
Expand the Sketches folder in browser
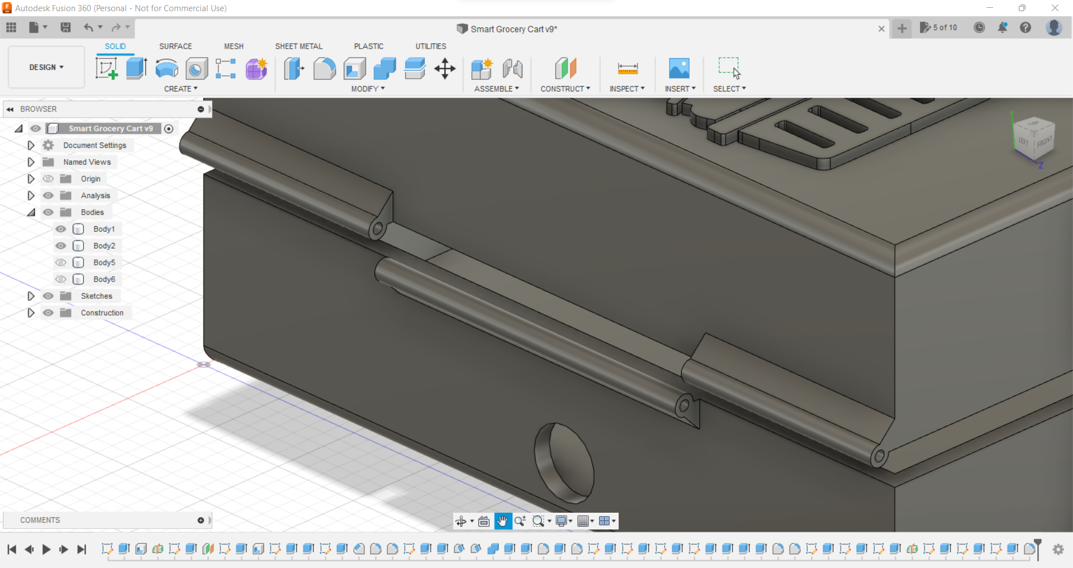31,296
